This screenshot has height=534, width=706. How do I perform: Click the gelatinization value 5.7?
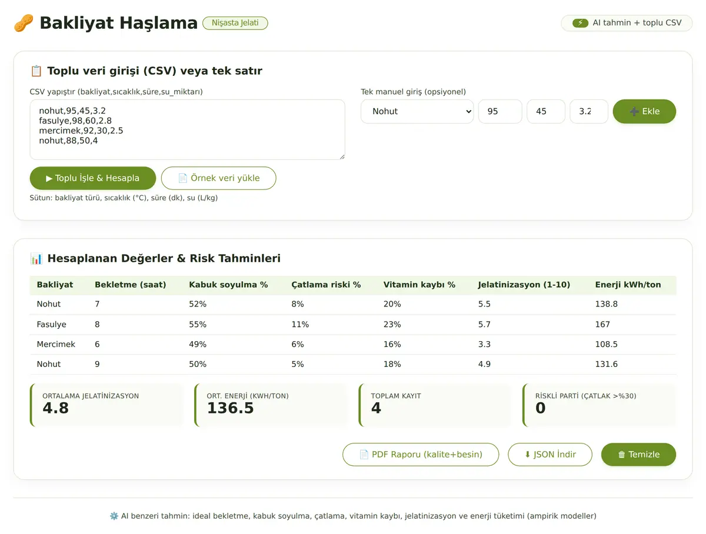coord(484,325)
